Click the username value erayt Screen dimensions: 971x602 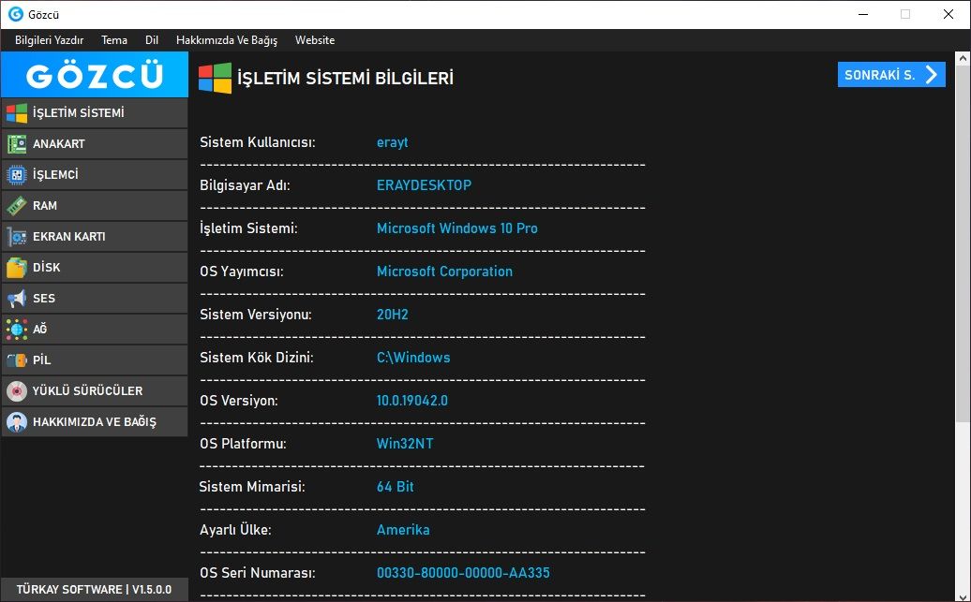point(392,142)
